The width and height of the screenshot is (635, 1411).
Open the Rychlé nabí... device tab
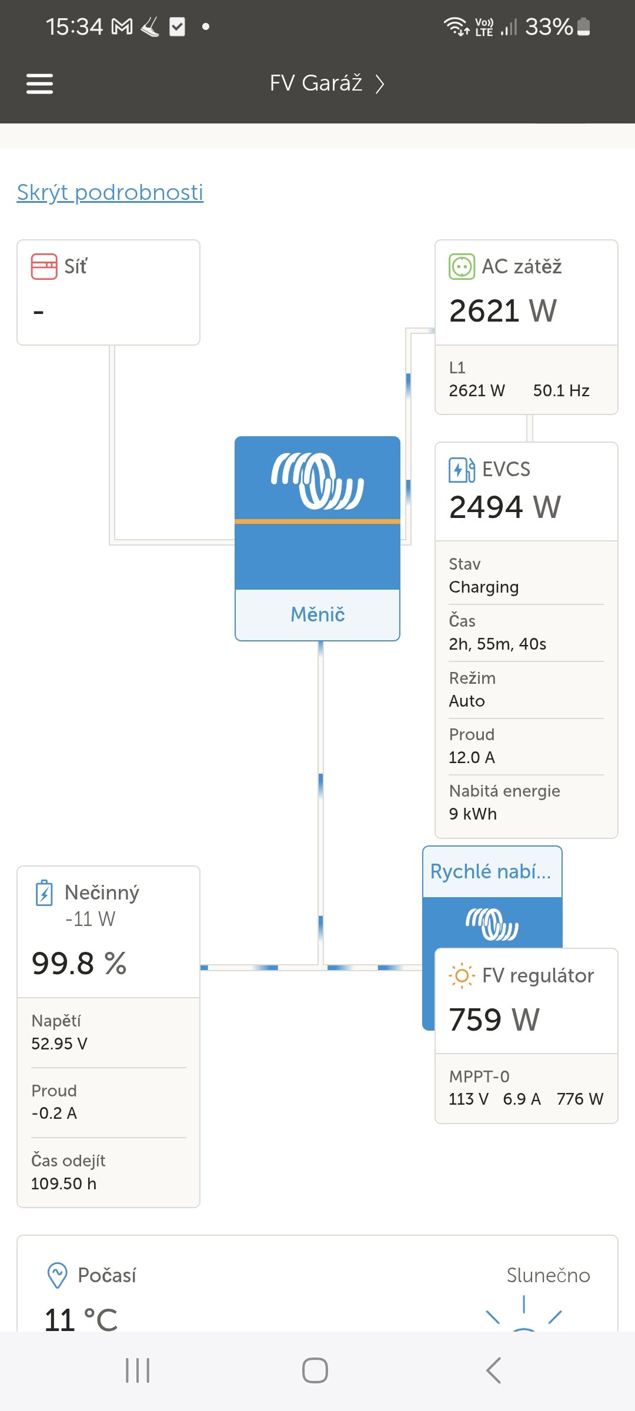tap(492, 872)
